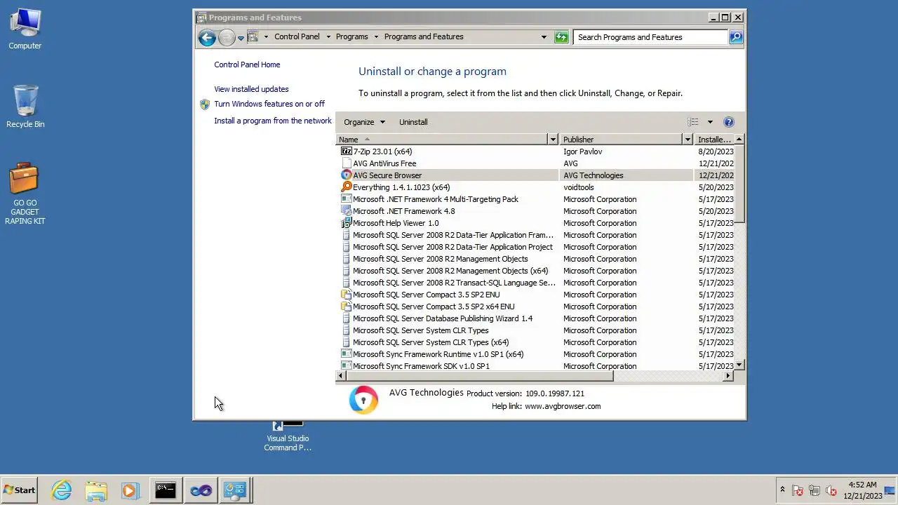The height and width of the screenshot is (505, 898).
Task: Click Install a program from the network
Action: [x=273, y=121]
